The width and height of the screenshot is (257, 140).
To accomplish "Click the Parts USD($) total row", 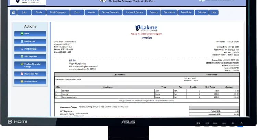I will (x=214, y=111).
